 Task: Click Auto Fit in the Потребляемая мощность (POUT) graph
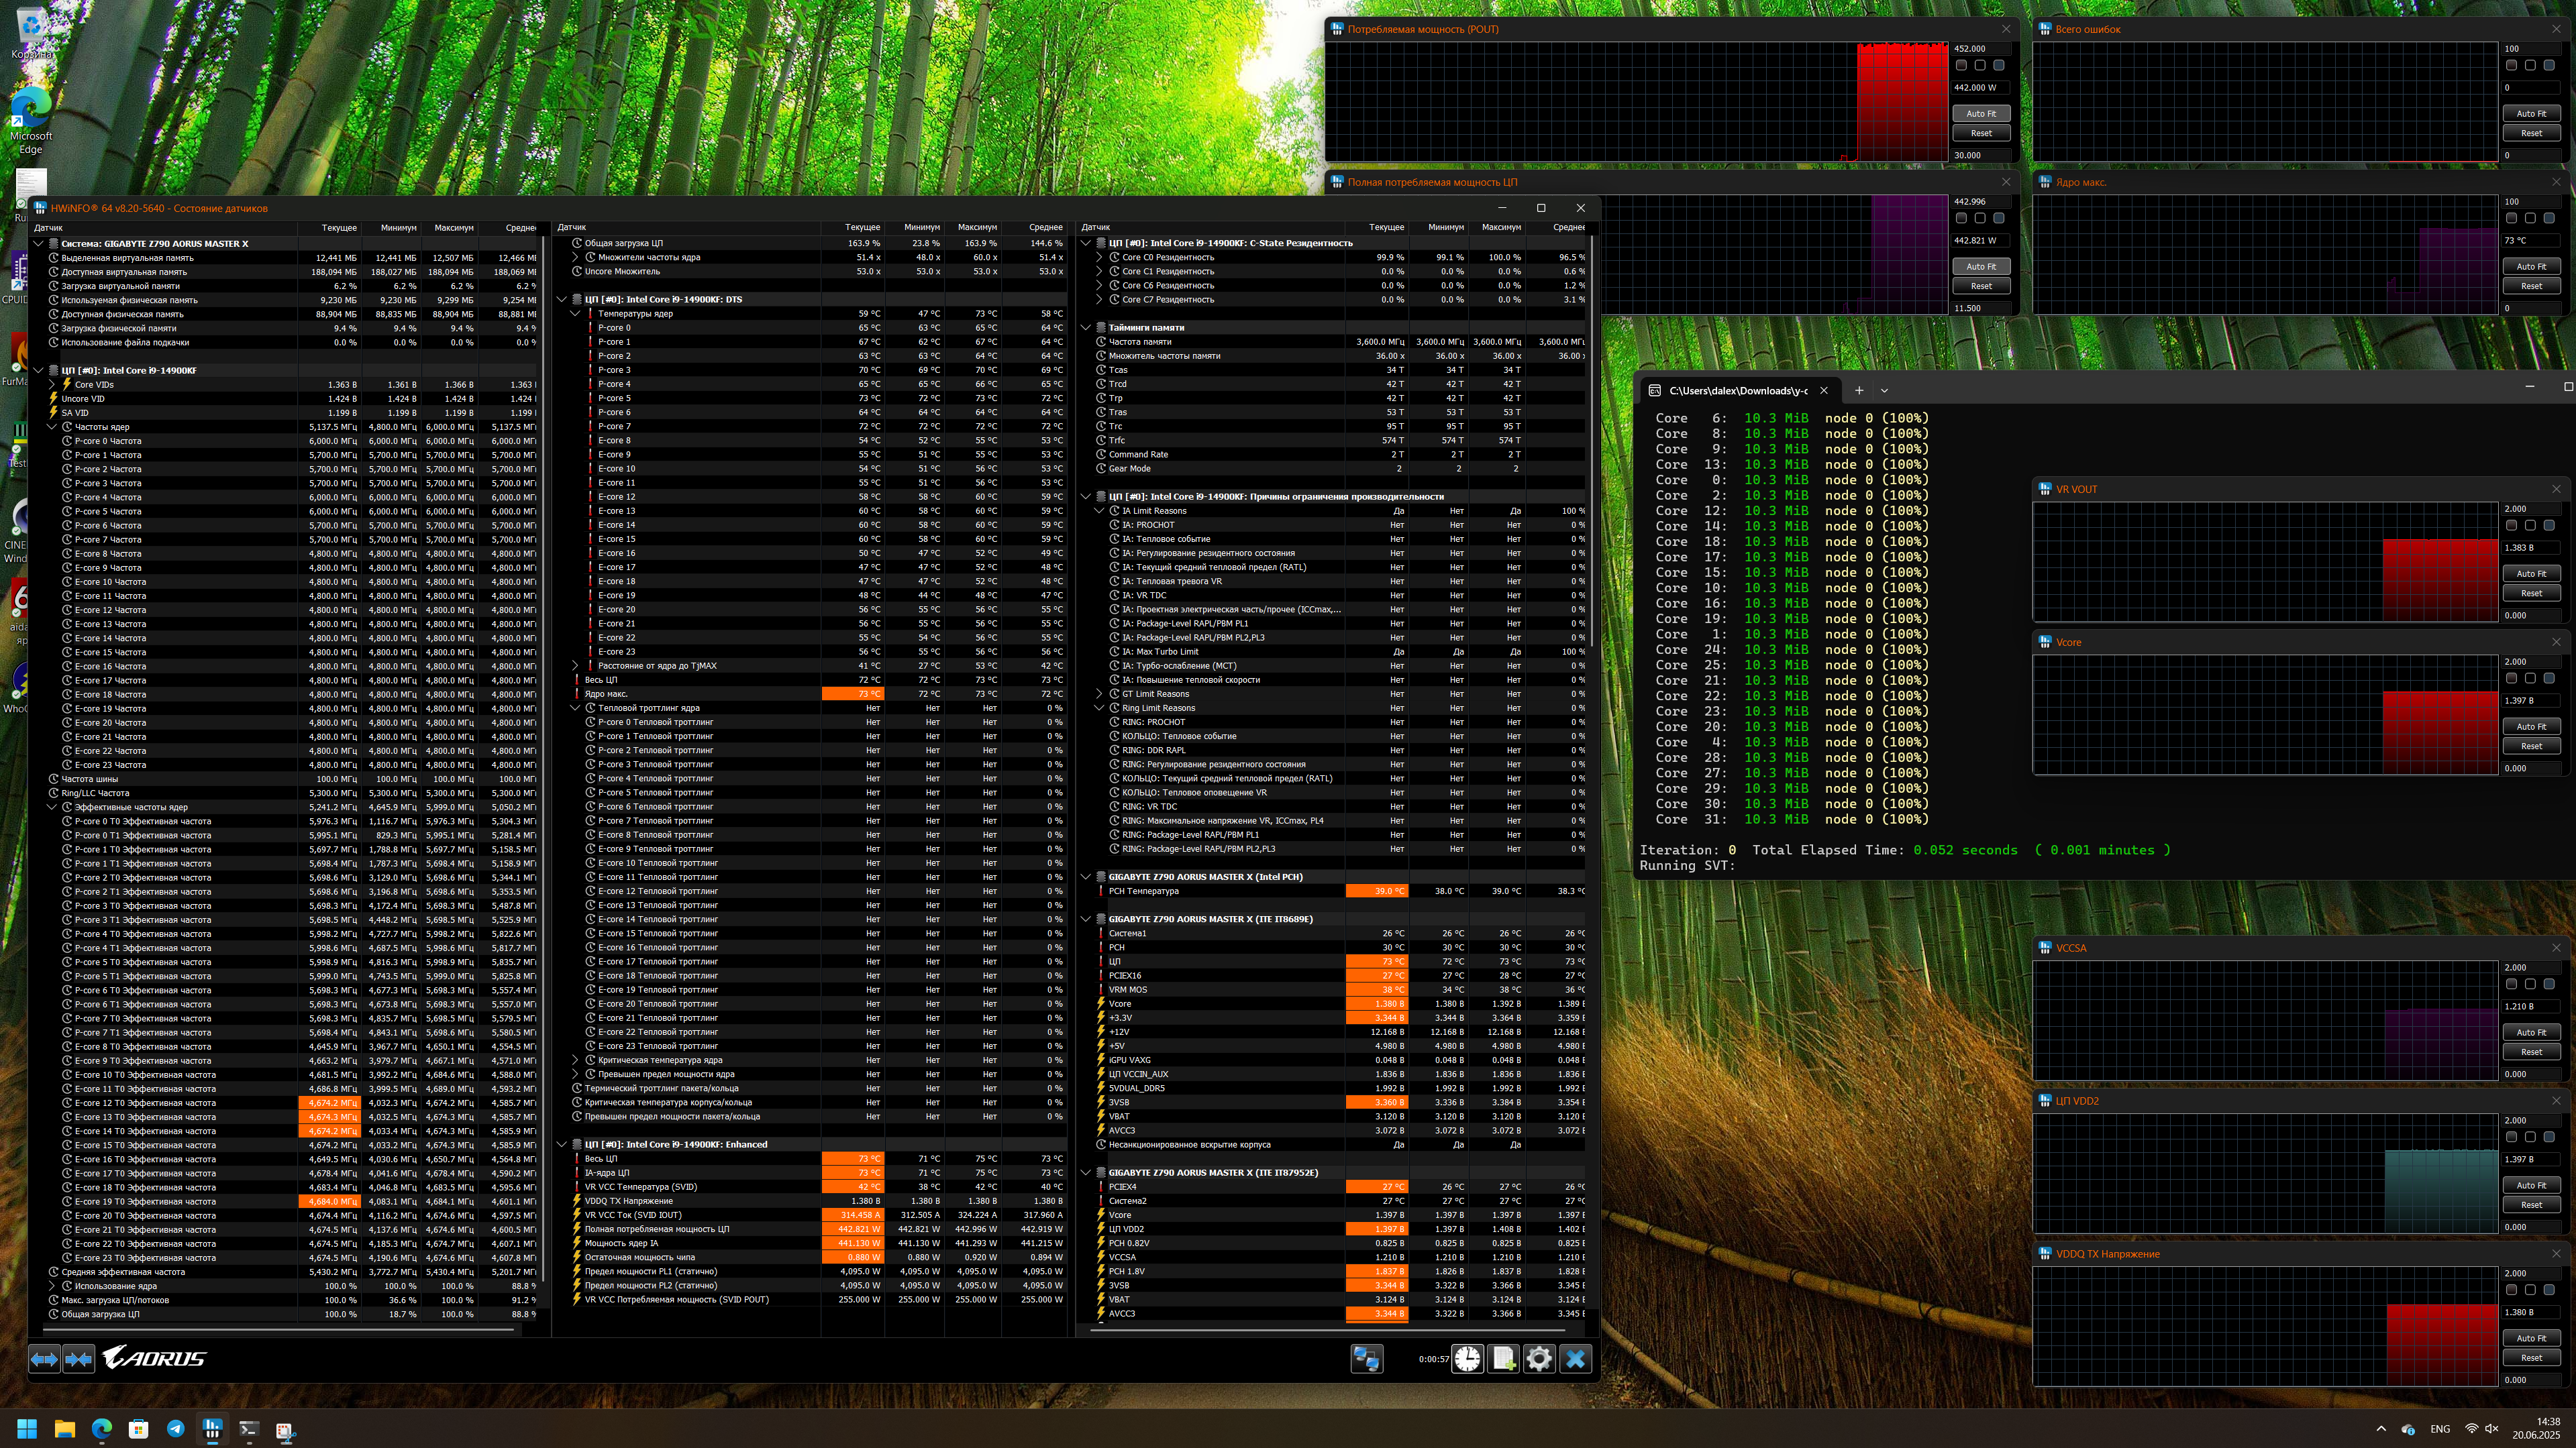click(1980, 114)
